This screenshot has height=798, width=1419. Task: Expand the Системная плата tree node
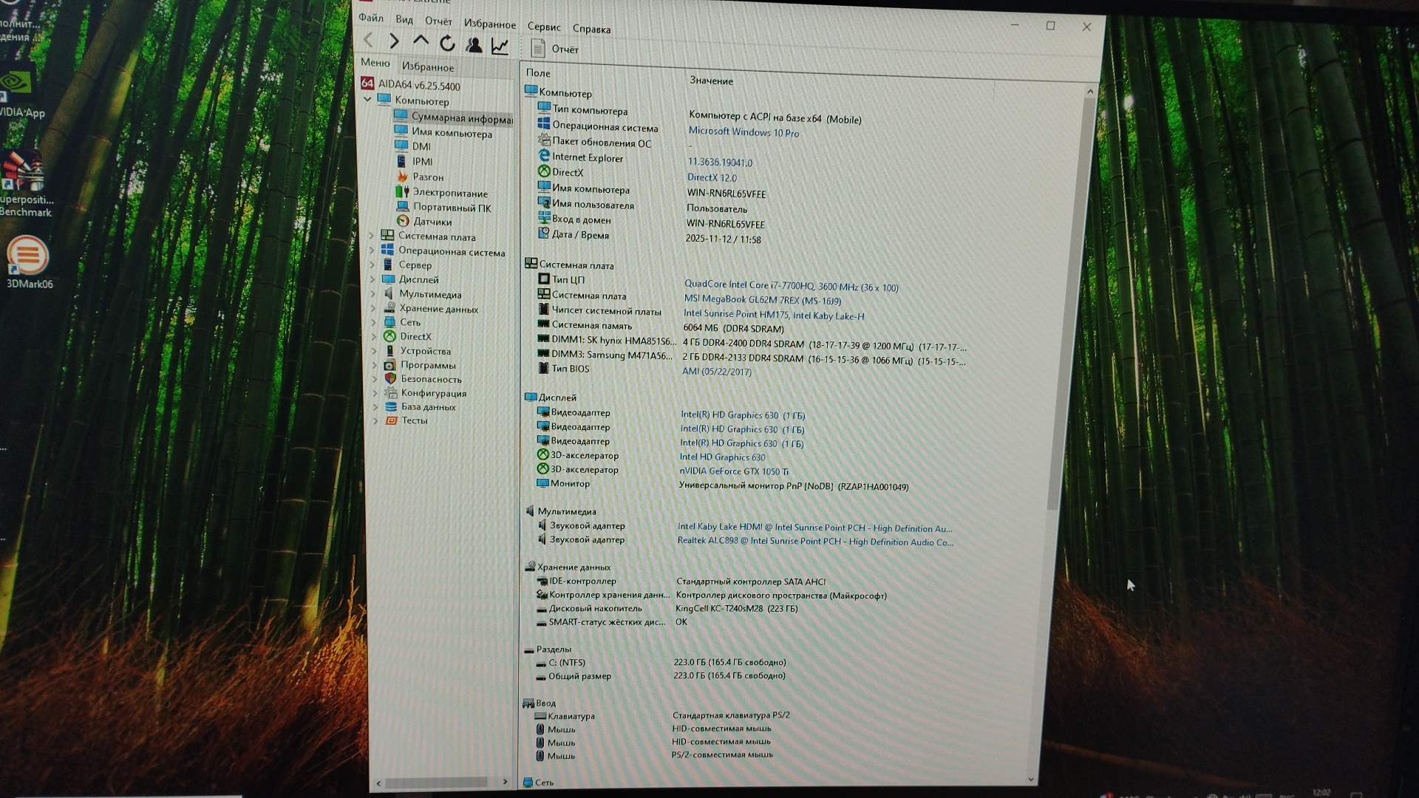pos(372,236)
